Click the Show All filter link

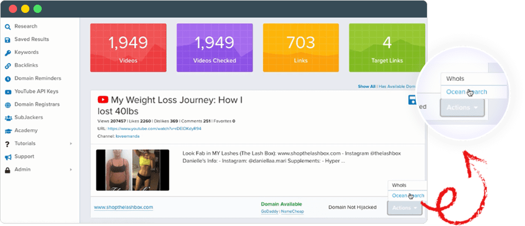[x=366, y=87]
